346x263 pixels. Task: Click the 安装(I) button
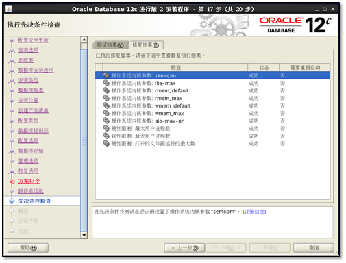[x=270, y=248]
